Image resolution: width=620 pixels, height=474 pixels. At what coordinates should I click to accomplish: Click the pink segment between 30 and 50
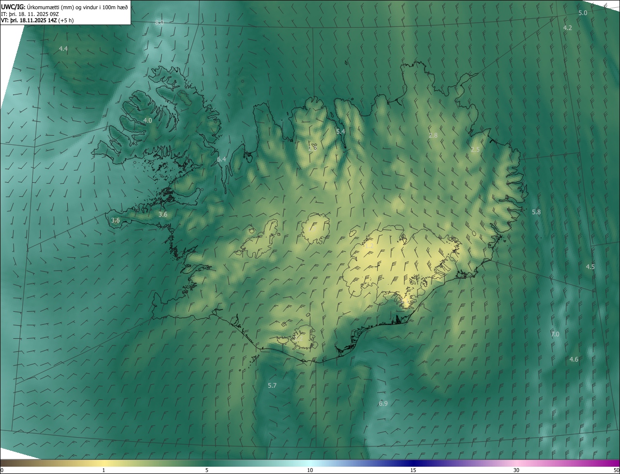tap(568, 463)
